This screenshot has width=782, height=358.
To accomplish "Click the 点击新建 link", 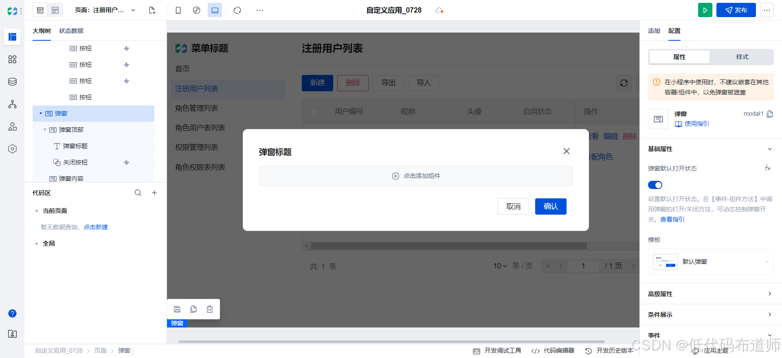I will pyautogui.click(x=96, y=227).
